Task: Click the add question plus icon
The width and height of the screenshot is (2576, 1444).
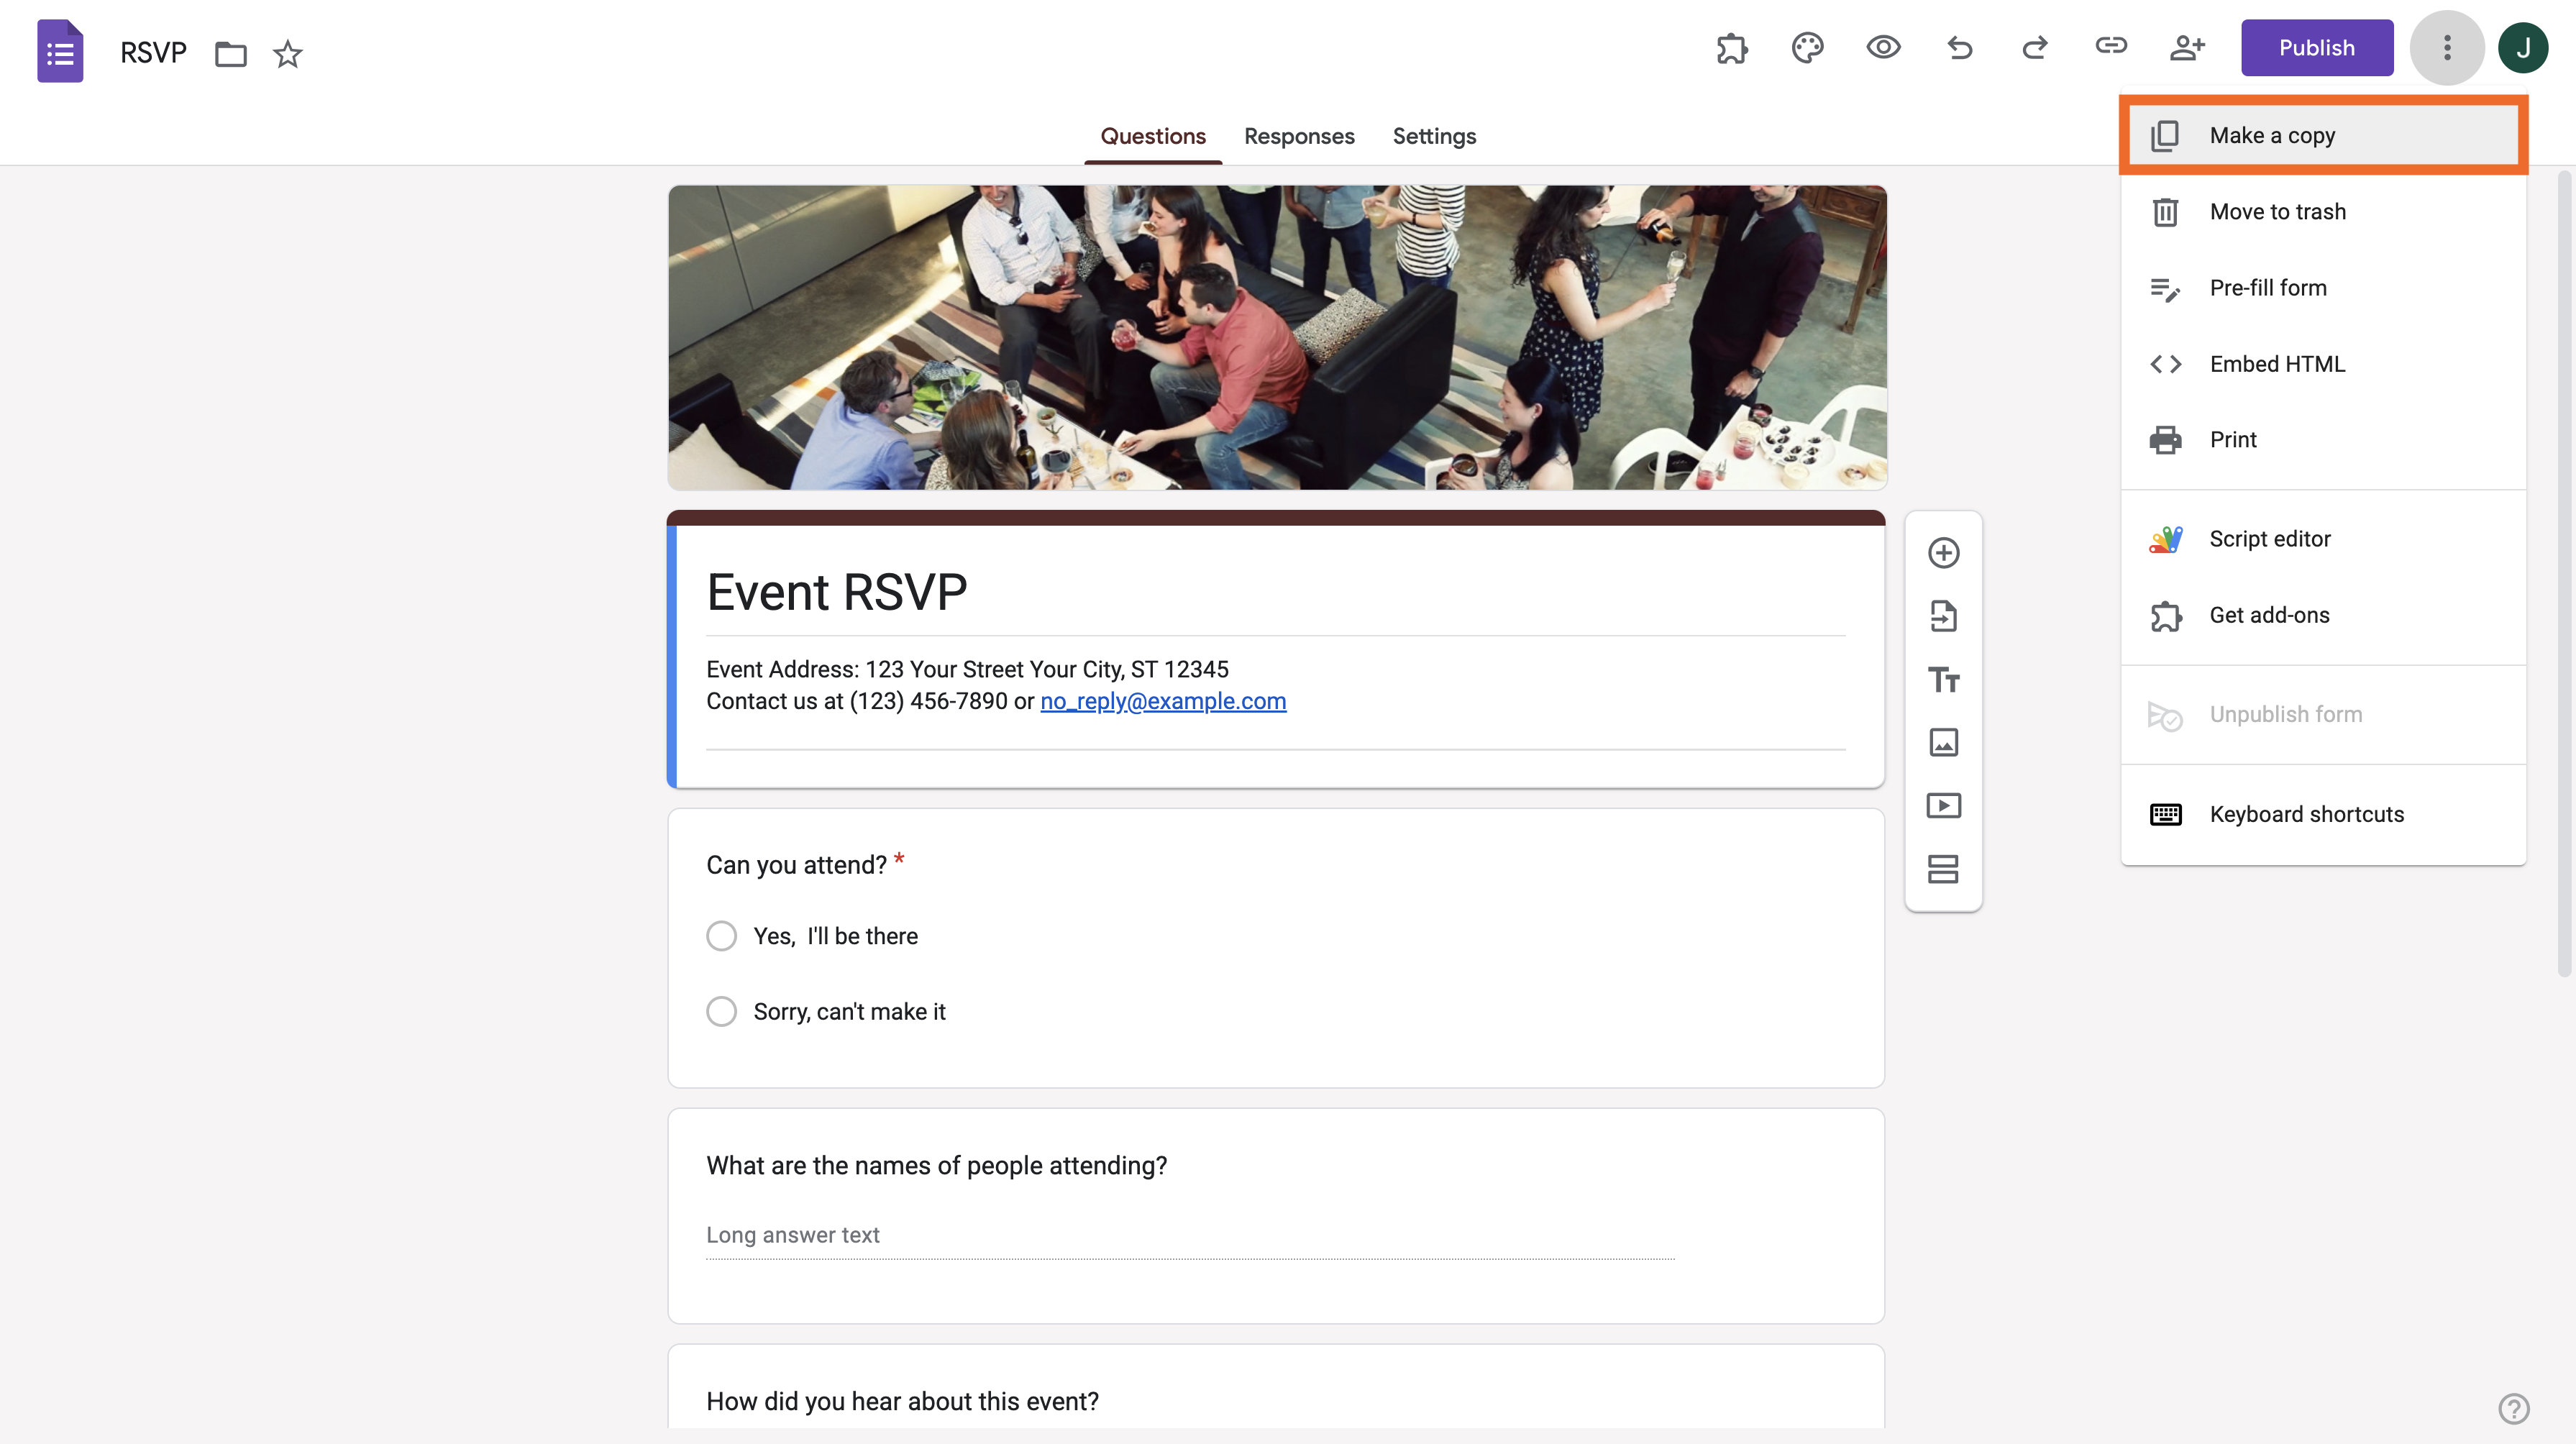Action: tap(1943, 553)
